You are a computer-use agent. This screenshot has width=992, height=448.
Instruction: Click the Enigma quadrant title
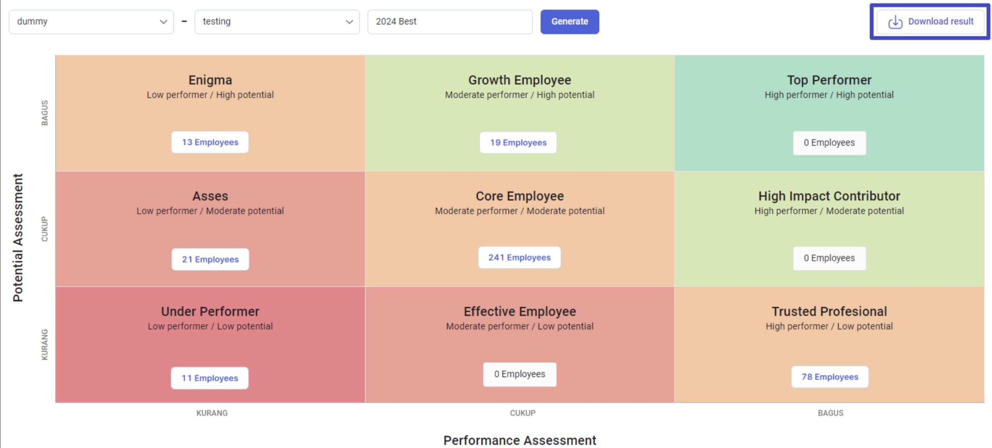tap(210, 80)
